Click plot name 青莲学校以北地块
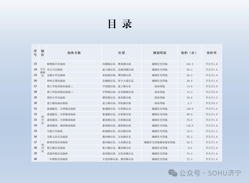 tap(57, 153)
